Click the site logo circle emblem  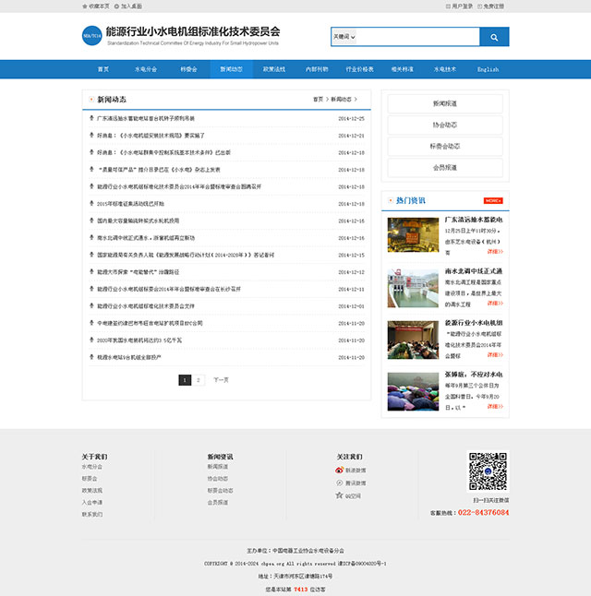(x=91, y=37)
